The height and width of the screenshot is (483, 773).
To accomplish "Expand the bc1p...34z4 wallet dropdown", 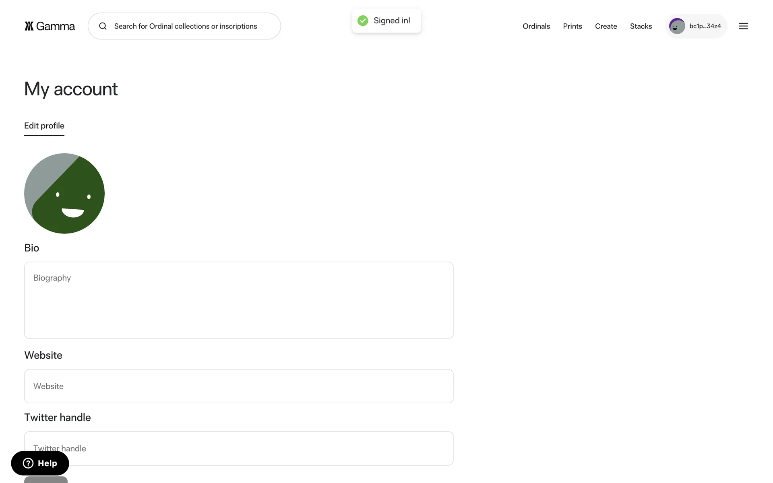I will click(x=705, y=26).
